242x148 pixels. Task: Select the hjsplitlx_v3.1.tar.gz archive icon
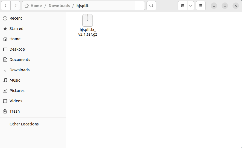point(88,20)
